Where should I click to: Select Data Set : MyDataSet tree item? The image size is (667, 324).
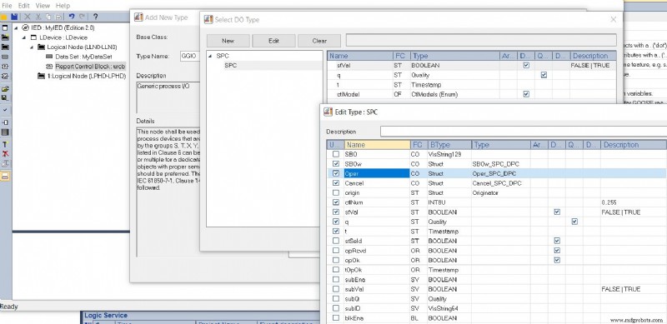pos(83,57)
